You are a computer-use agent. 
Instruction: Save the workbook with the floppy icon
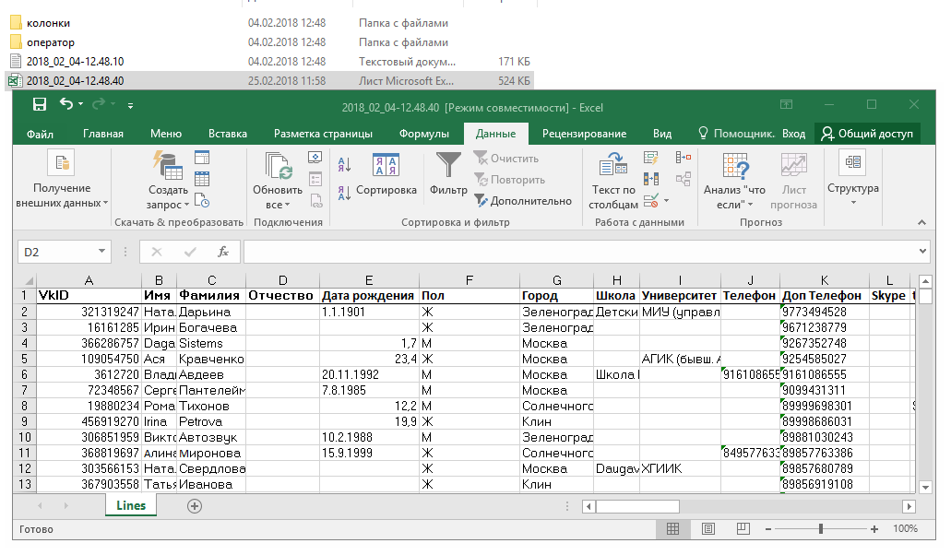point(39,105)
